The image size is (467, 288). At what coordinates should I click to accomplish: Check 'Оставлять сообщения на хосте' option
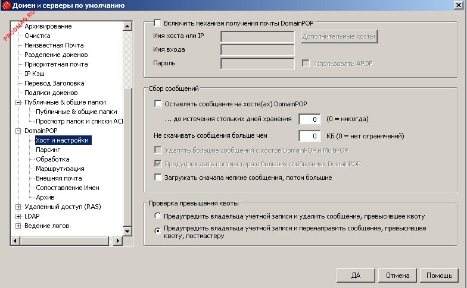158,103
